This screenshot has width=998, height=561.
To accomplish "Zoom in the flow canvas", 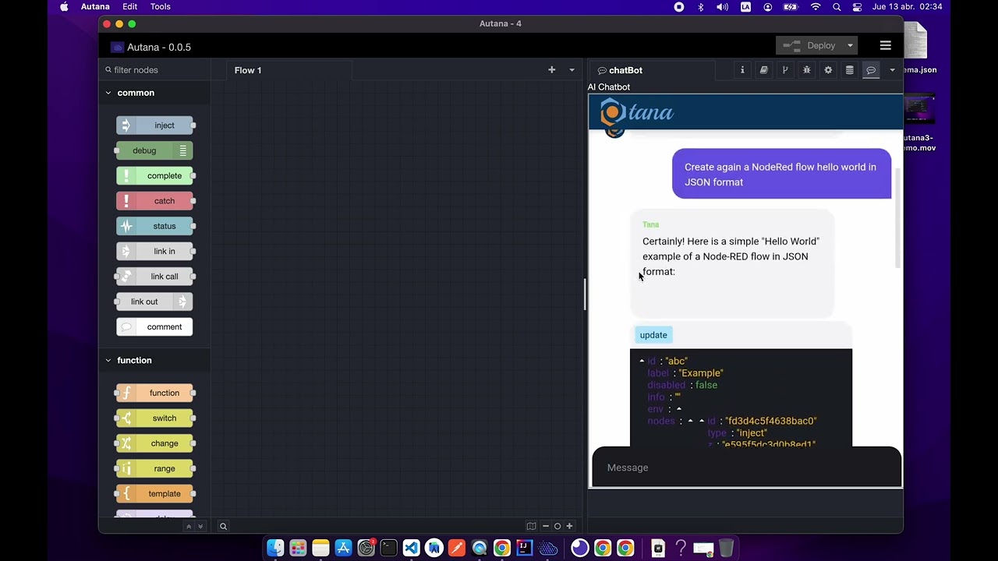I will pyautogui.click(x=569, y=526).
